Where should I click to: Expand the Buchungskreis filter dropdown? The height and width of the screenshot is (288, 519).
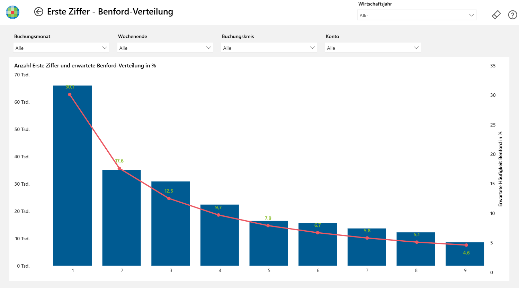[x=269, y=48]
